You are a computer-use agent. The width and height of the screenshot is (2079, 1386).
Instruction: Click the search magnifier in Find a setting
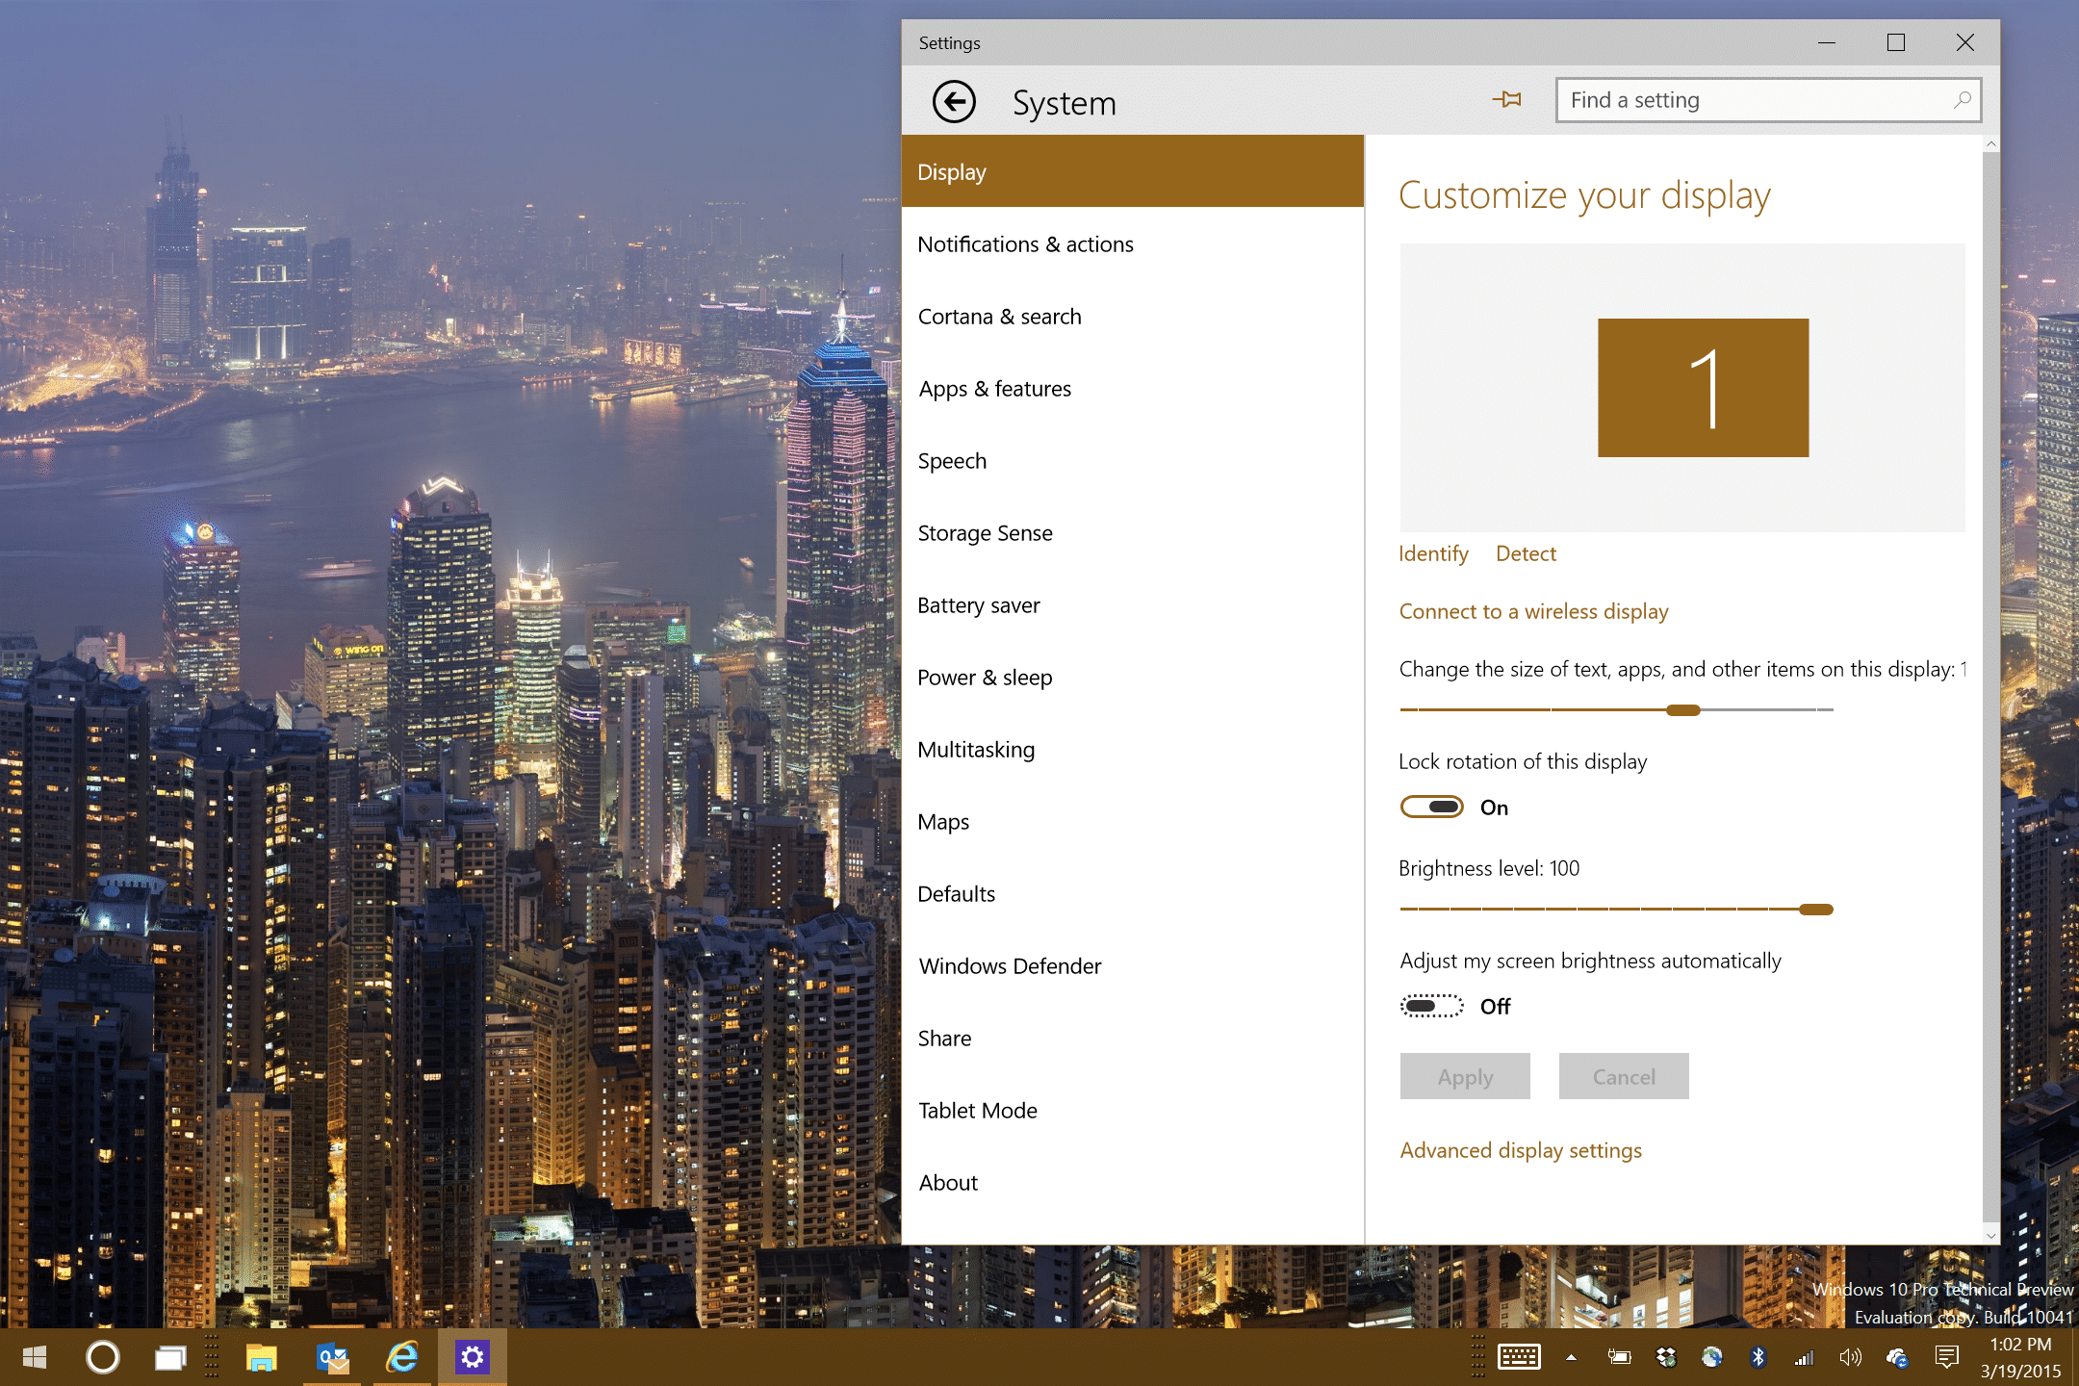(x=1962, y=100)
